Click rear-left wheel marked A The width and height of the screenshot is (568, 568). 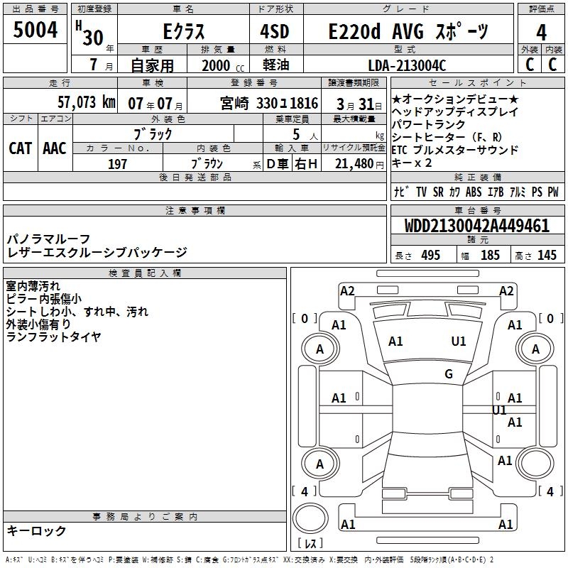point(320,464)
